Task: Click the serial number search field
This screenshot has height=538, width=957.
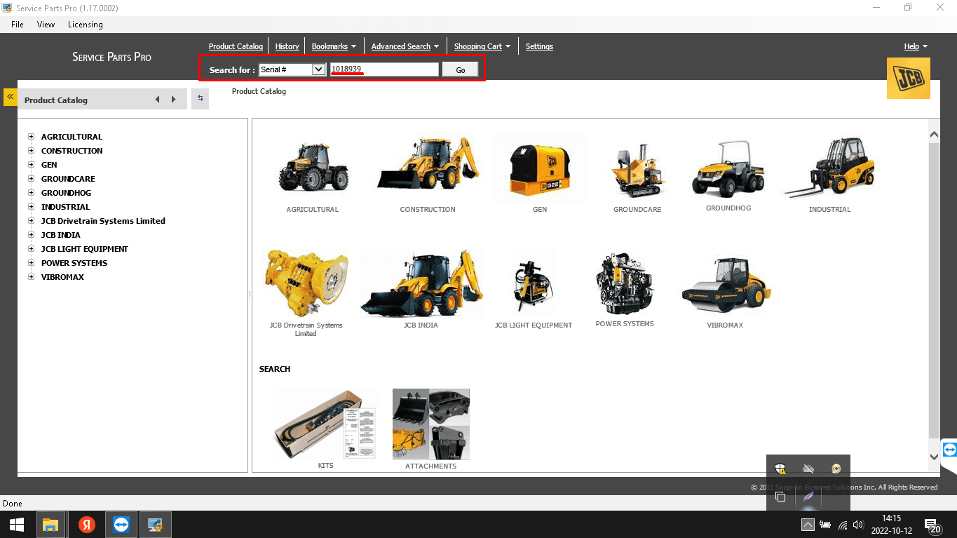Action: (384, 69)
